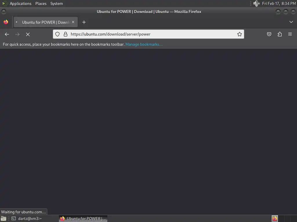Open the Places menu
This screenshot has width=297, height=222.
point(41,3)
